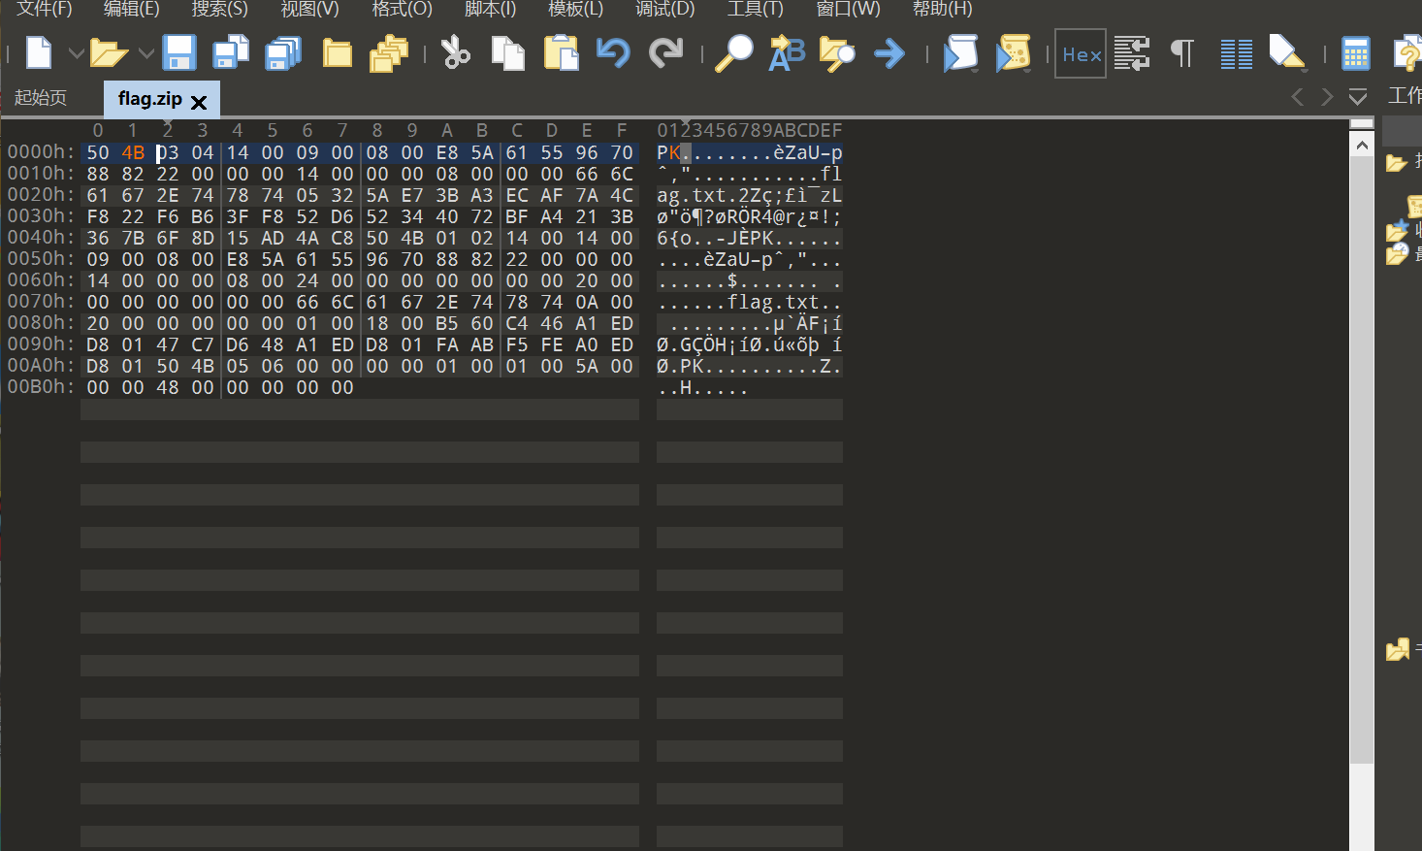Expand the Open file dropdown arrow
Viewport: 1422px width, 851px height.
145,53
